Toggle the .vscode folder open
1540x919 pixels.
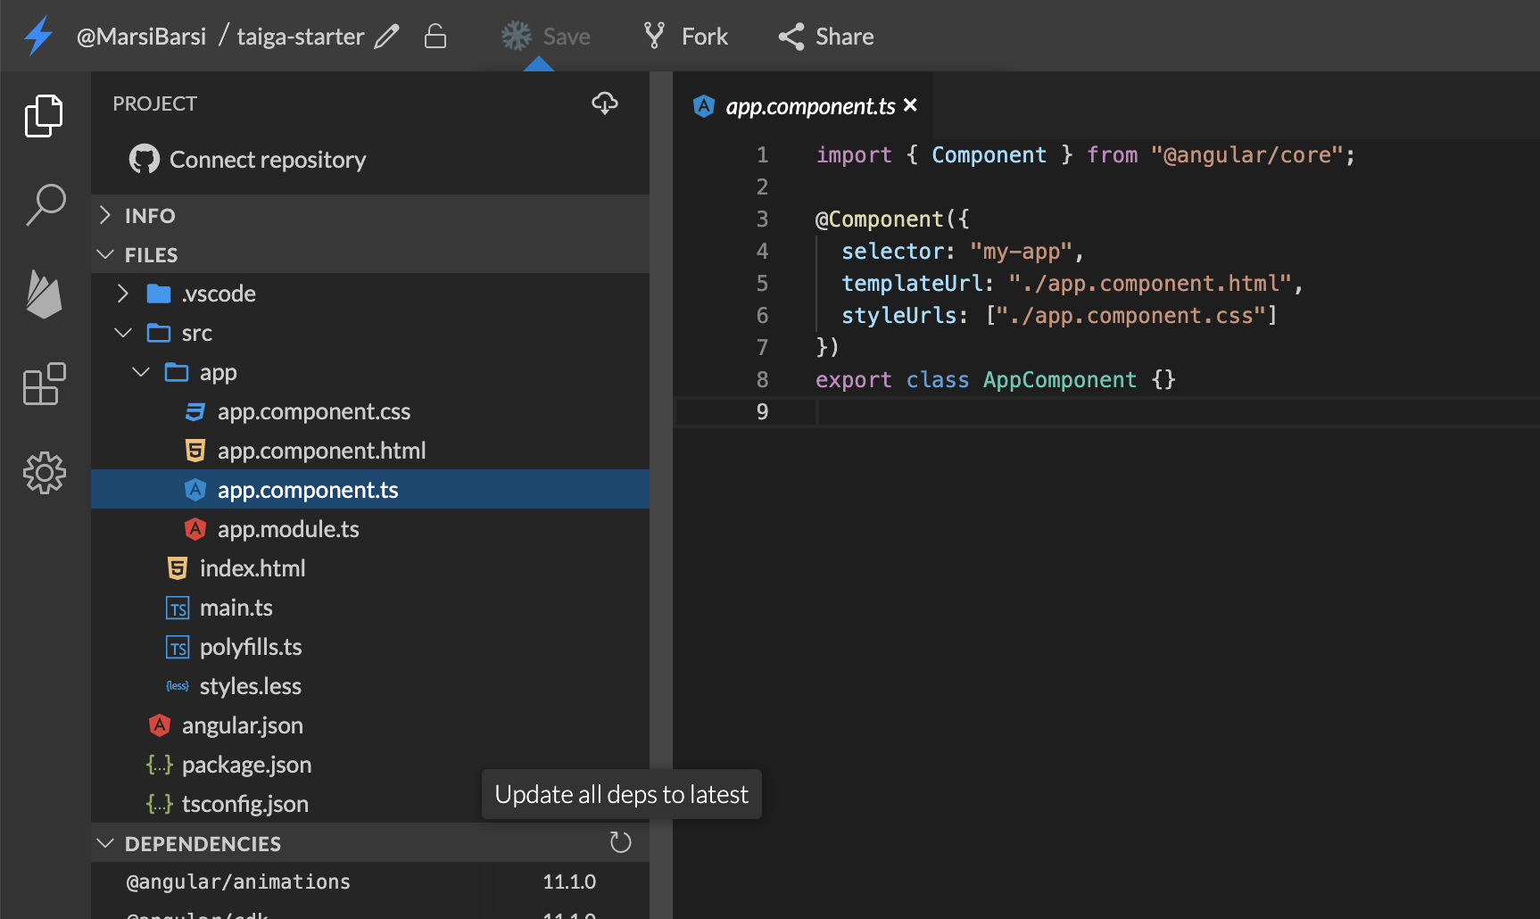coord(122,293)
